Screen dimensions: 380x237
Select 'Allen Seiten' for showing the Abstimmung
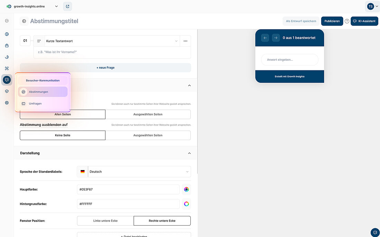coord(63,114)
